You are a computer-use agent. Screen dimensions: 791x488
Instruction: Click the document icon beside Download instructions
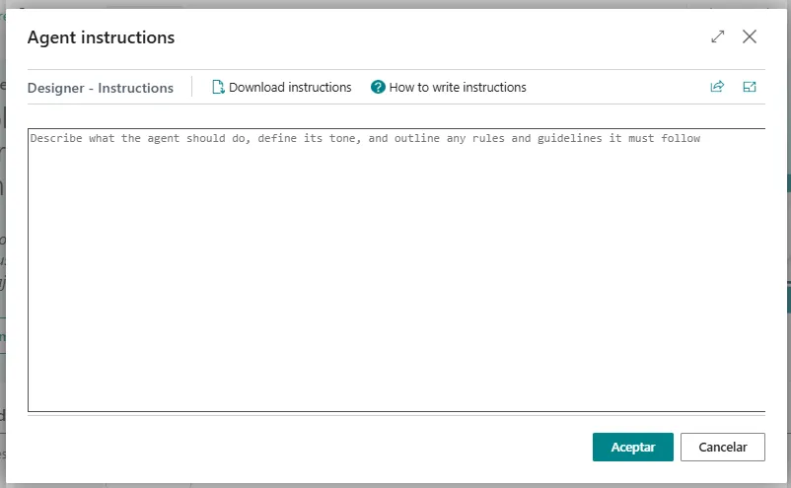218,87
